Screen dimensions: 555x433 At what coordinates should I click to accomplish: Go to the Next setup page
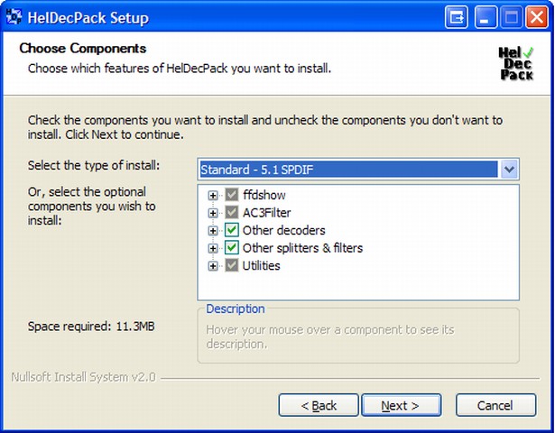tap(399, 405)
